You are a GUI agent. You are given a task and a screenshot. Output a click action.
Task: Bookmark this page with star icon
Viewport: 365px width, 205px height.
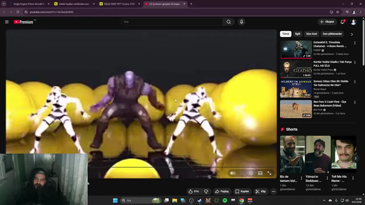pyautogui.click(x=338, y=12)
